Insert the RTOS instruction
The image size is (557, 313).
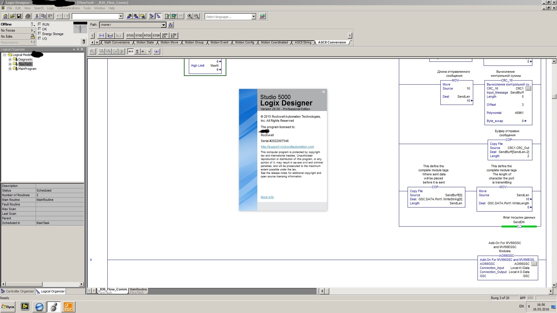coord(147,35)
